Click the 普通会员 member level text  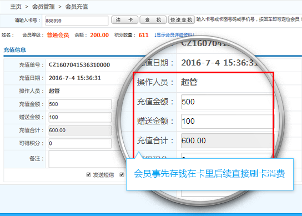coord(58,35)
